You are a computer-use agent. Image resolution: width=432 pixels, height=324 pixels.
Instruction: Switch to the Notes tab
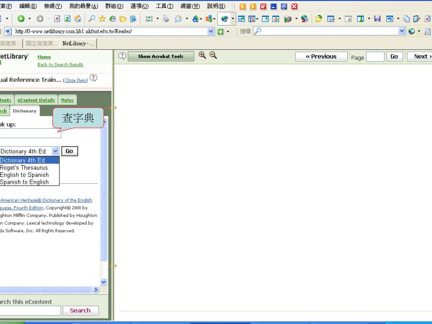[x=67, y=100]
